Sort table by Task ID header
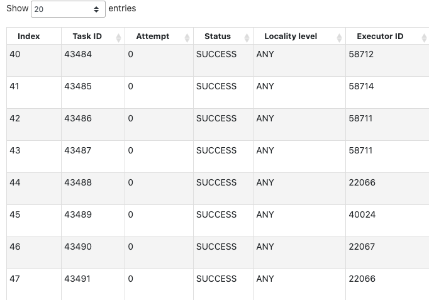Image resolution: width=429 pixels, height=300 pixels. tap(87, 36)
